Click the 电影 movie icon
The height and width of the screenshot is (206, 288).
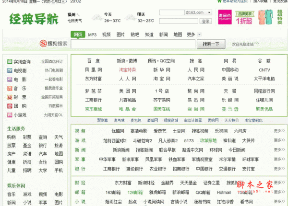tap(10, 80)
